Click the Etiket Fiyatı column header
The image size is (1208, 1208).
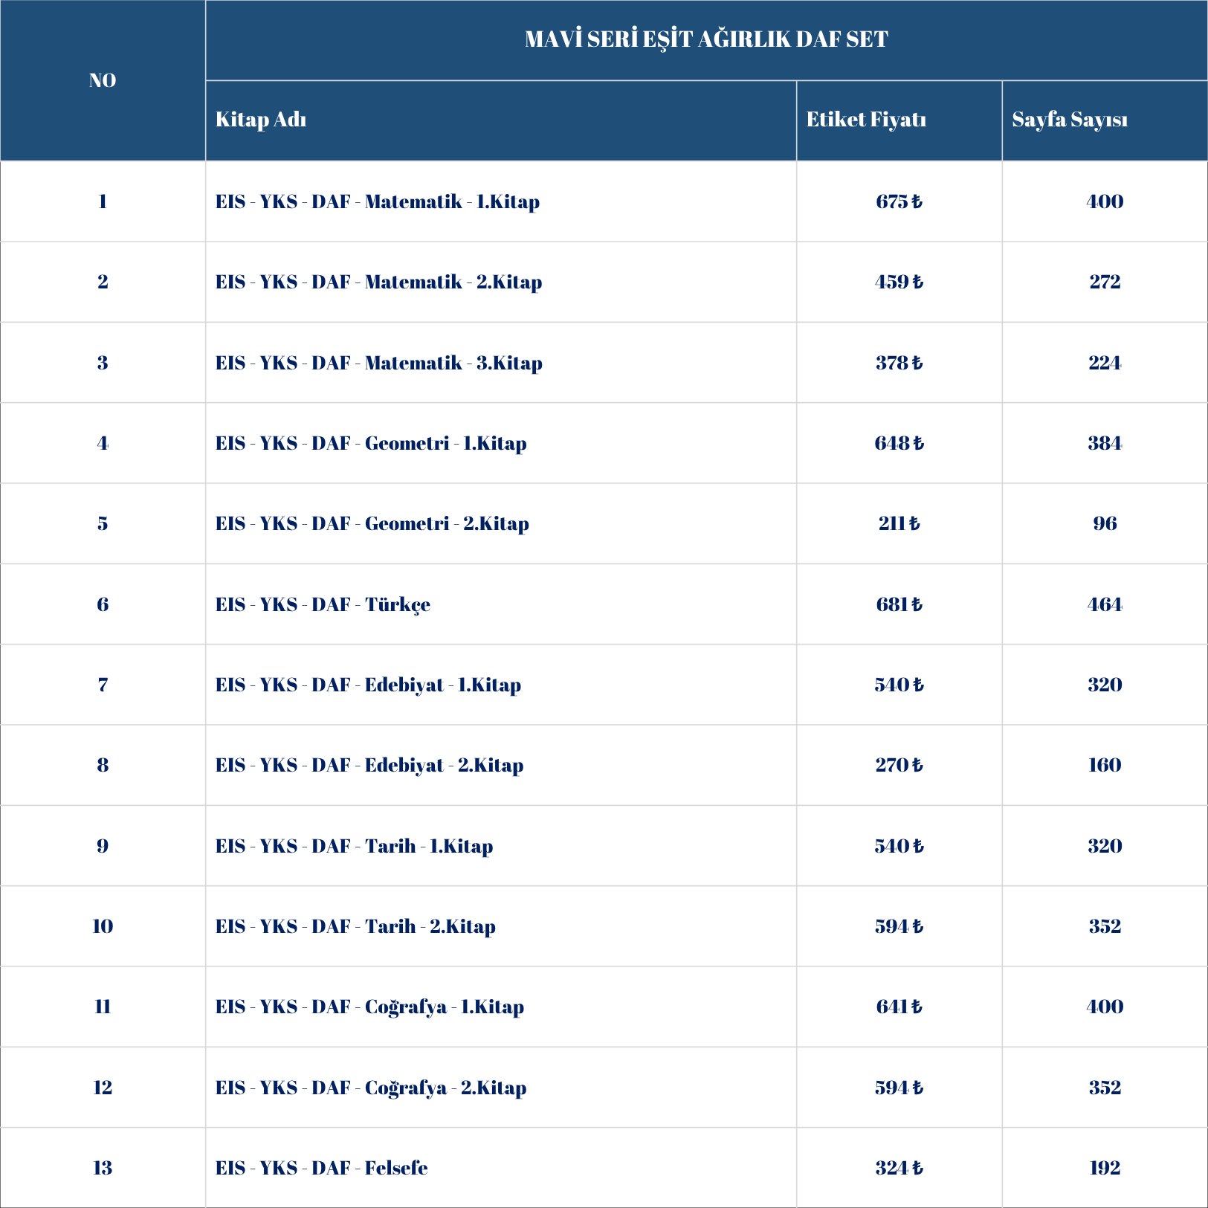tap(866, 120)
